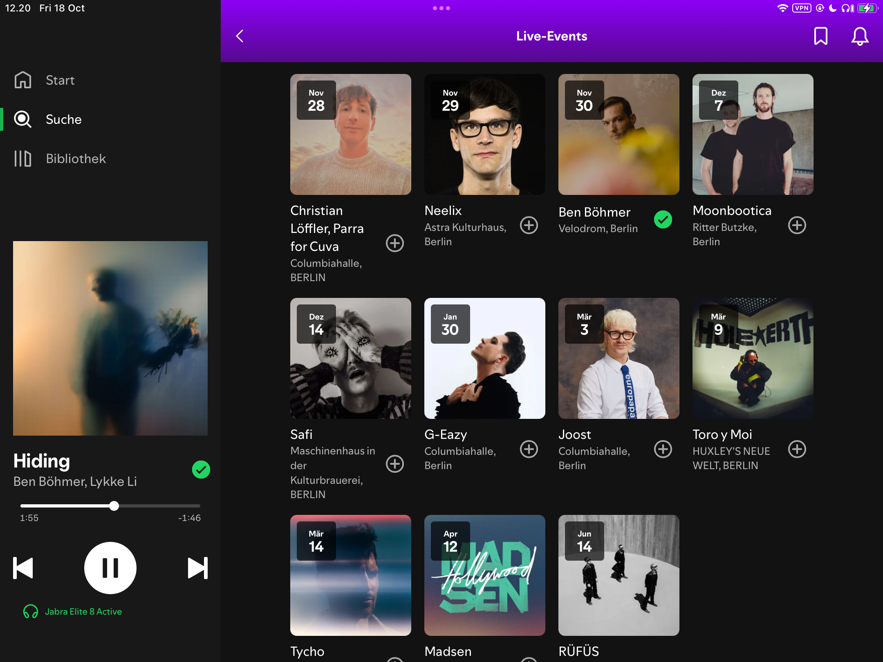
Task: Click the 'Ritter Butzke, Berlin' venue text
Action: tap(725, 234)
